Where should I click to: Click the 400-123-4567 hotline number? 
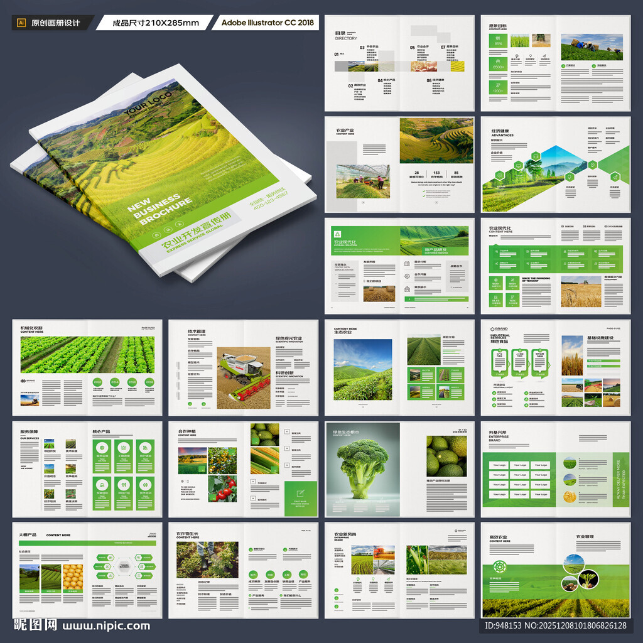(271, 202)
